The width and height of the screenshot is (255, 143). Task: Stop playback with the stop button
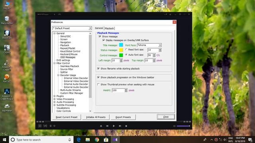[x=126, y=126]
